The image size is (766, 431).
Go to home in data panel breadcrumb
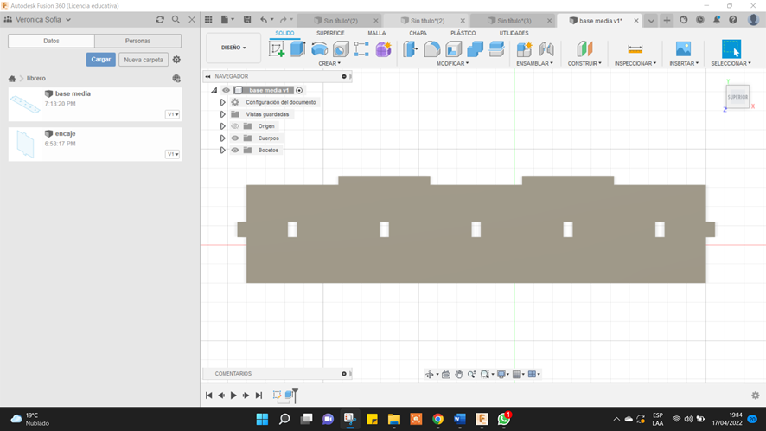point(12,78)
